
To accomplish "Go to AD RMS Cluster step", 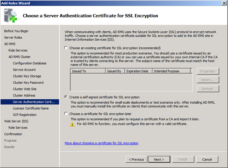I will [x=20, y=57].
